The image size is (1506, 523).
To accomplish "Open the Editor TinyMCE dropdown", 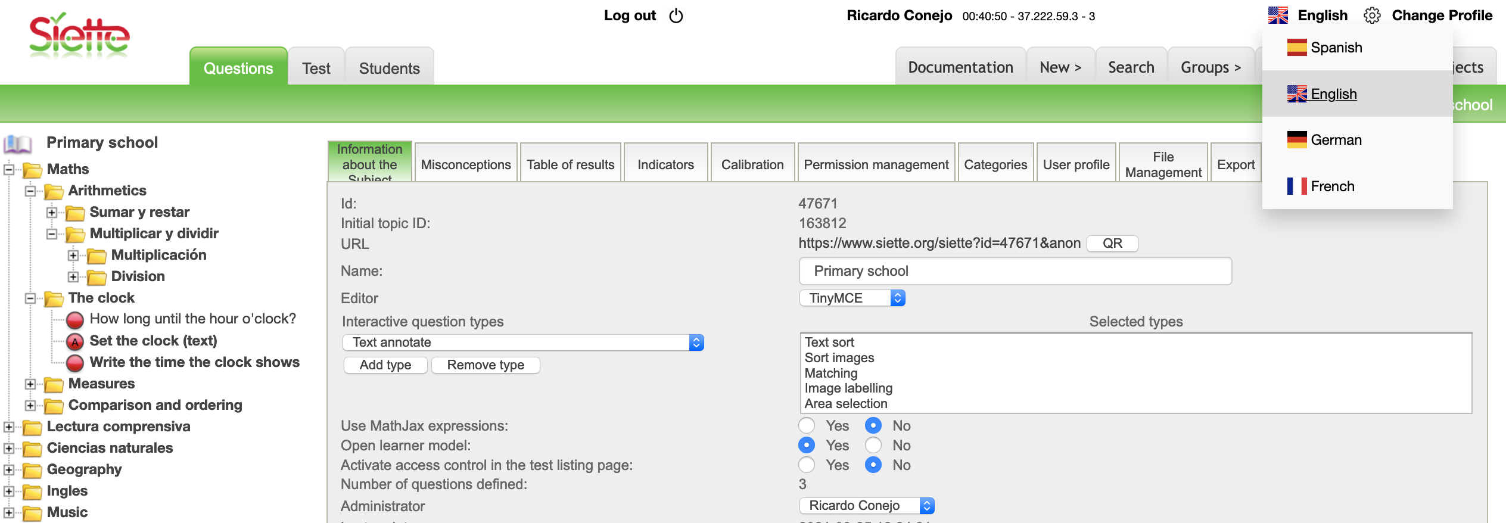I will tap(852, 298).
